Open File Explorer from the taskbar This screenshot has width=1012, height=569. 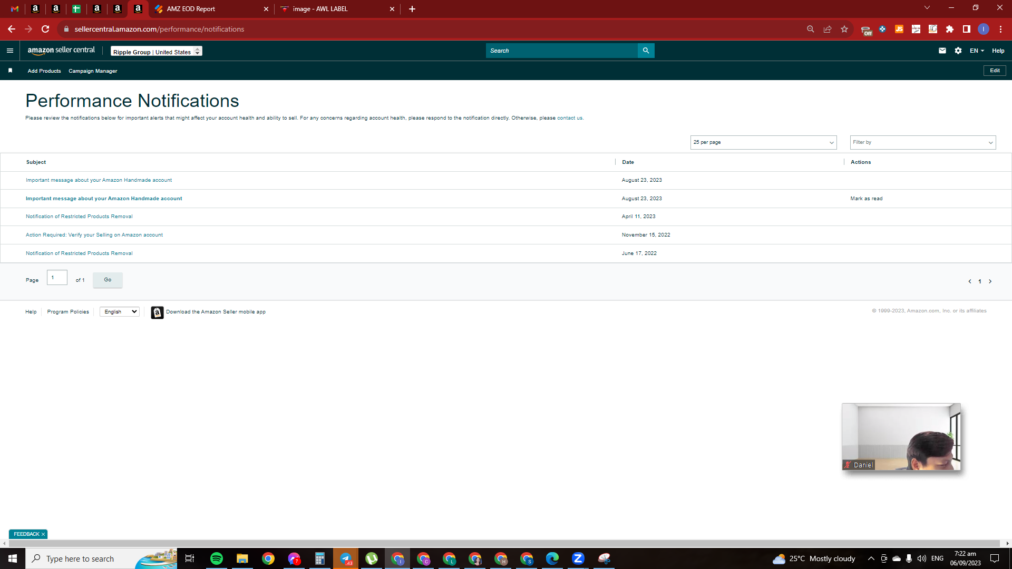point(242,558)
